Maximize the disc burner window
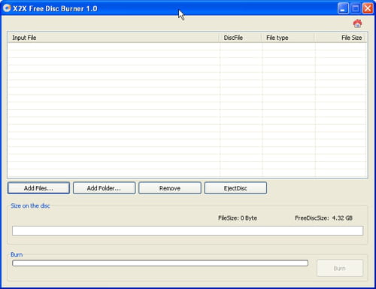376x289 pixels. (355, 8)
